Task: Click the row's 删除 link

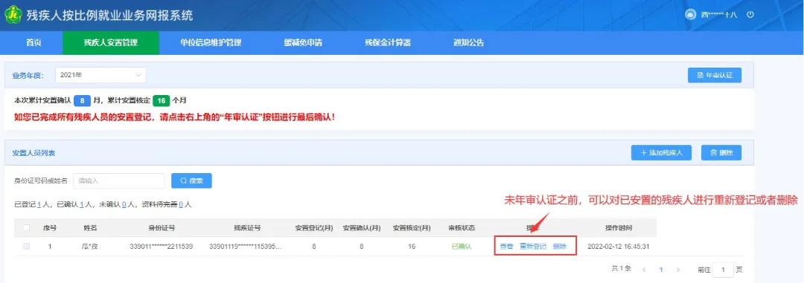Action: (560, 247)
